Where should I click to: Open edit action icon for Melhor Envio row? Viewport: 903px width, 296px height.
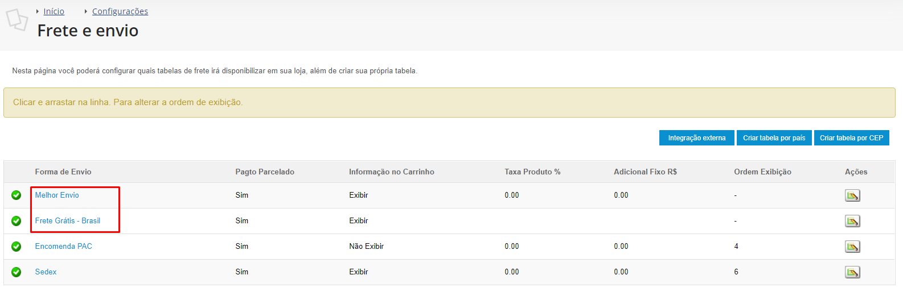pos(852,195)
